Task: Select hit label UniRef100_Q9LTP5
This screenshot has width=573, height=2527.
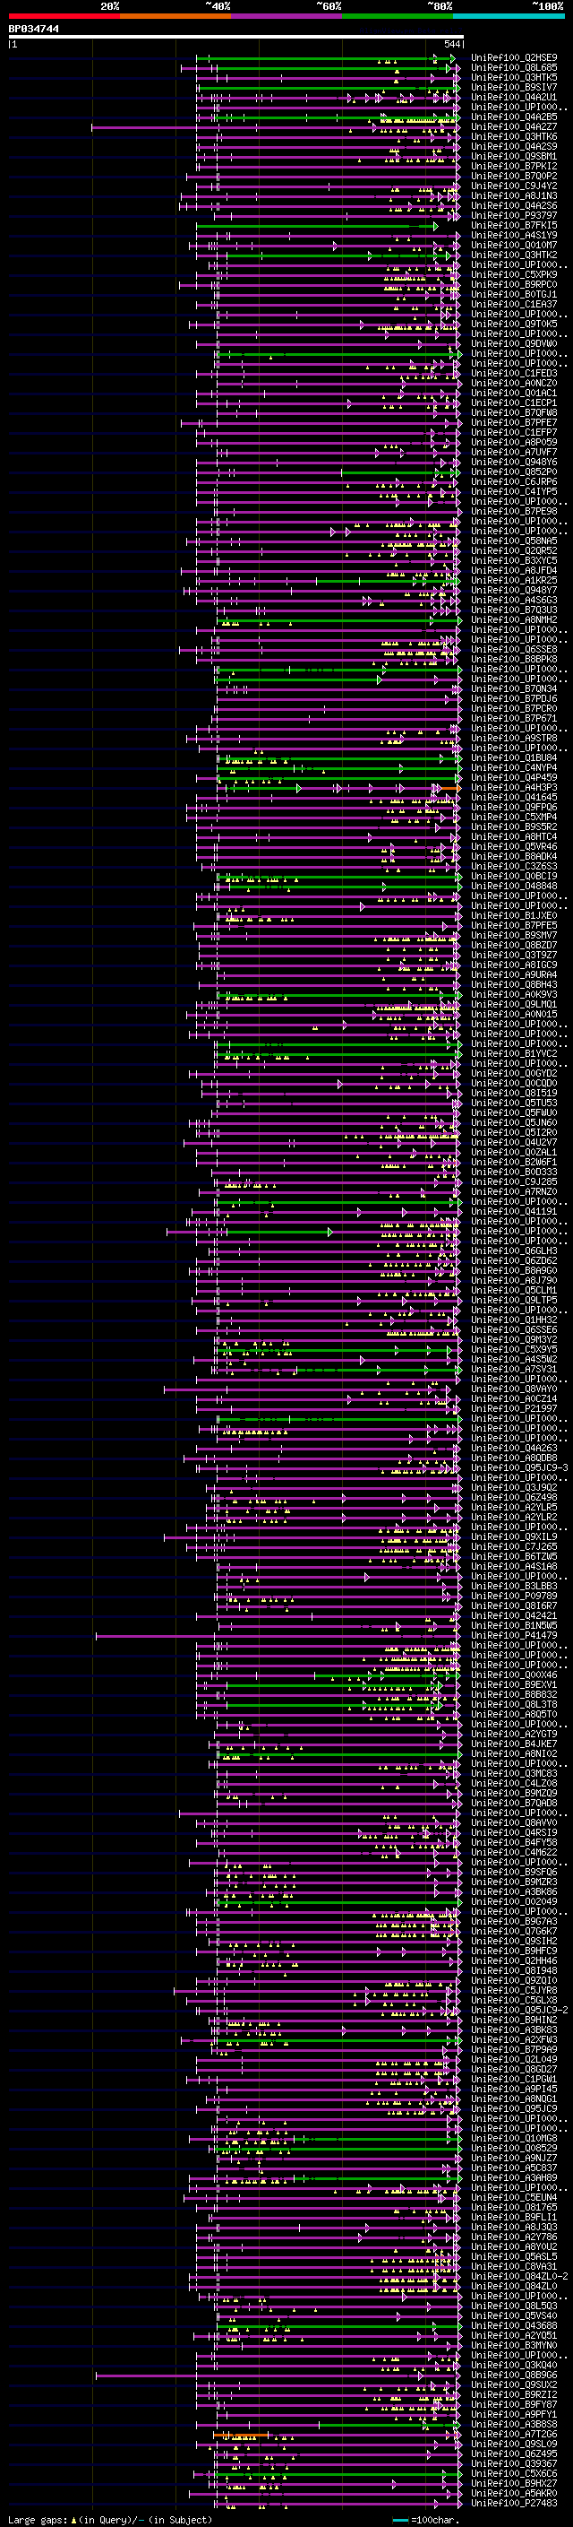Action: (513, 1300)
